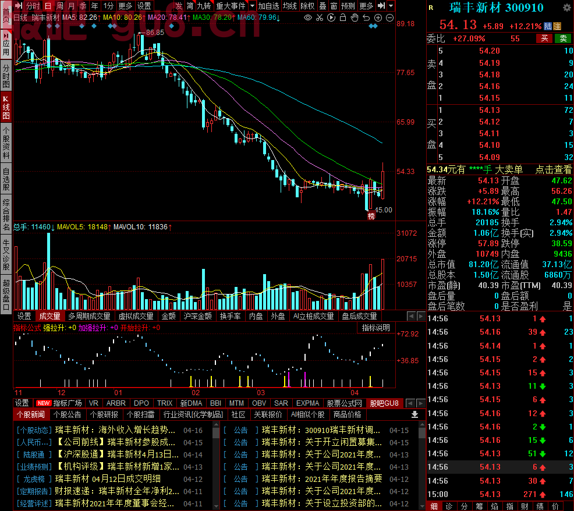Click the red 榜 marker on the chart
Image resolution: width=574 pixels, height=511 pixels.
tap(371, 216)
